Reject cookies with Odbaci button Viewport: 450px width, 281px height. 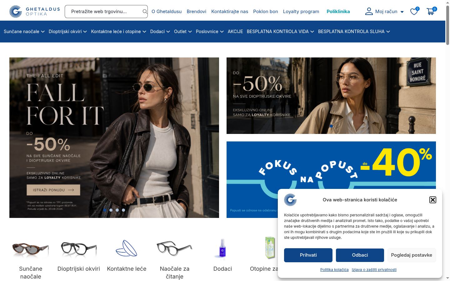[360, 255]
